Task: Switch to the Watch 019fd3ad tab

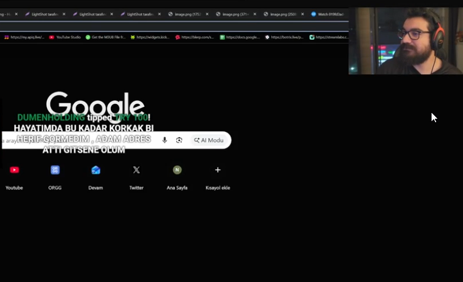Action: (328, 14)
